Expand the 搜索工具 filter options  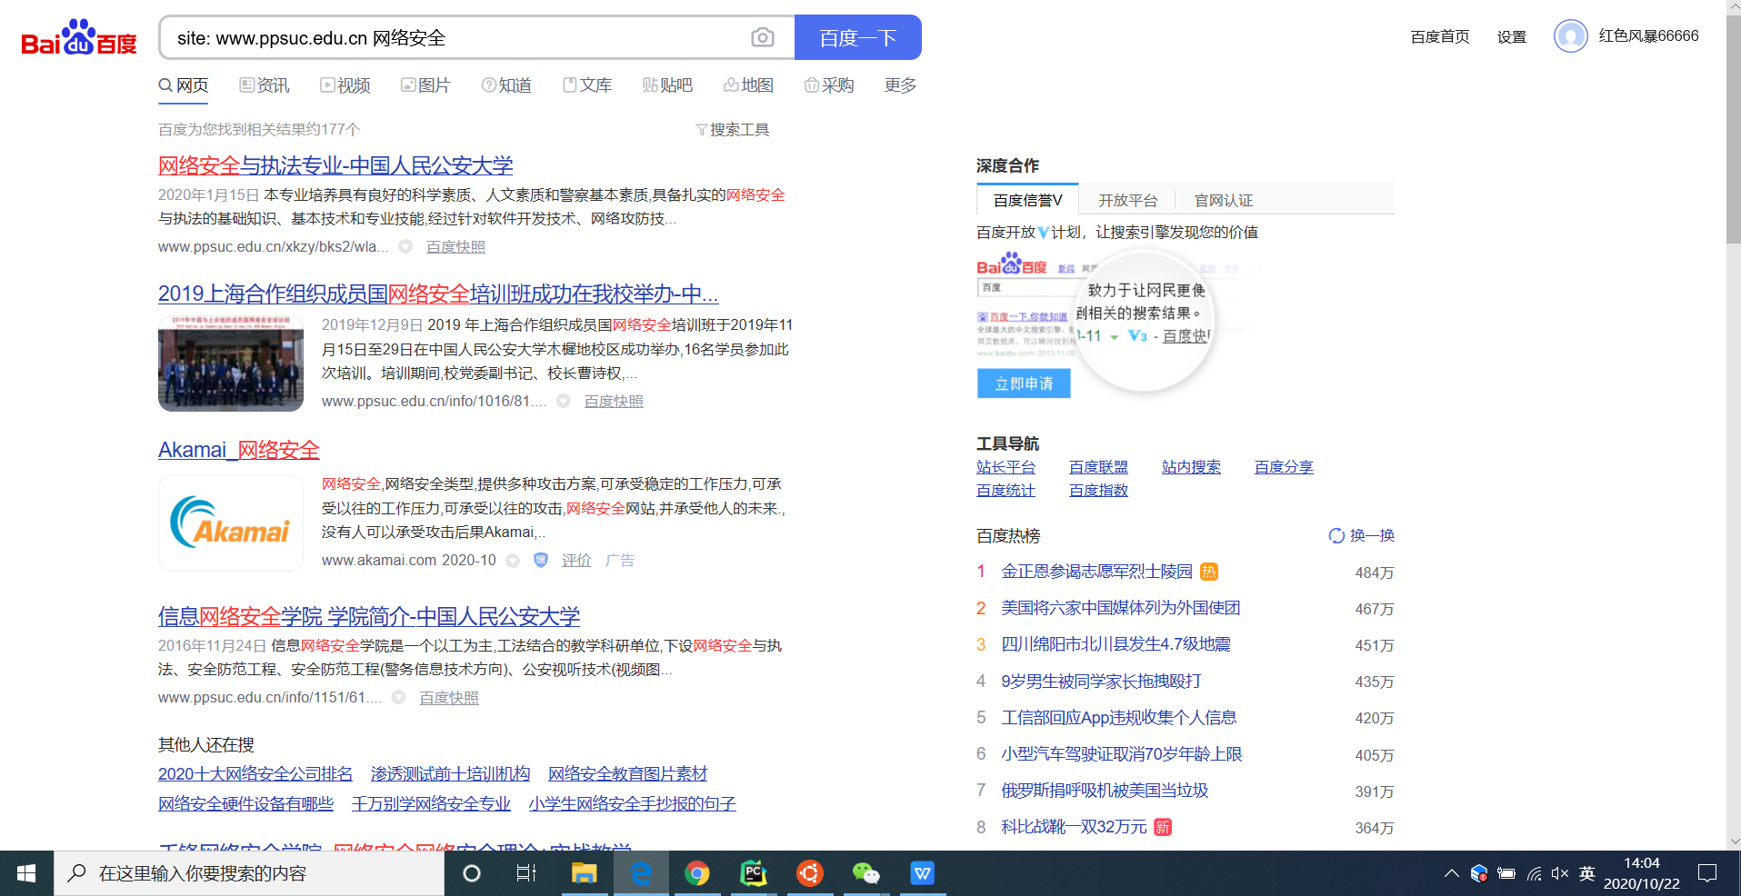coord(733,130)
